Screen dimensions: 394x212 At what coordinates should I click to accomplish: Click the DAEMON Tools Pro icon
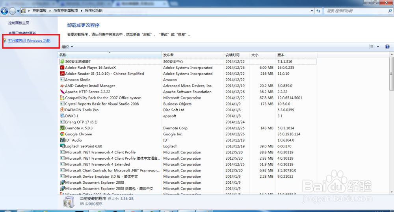click(62, 110)
